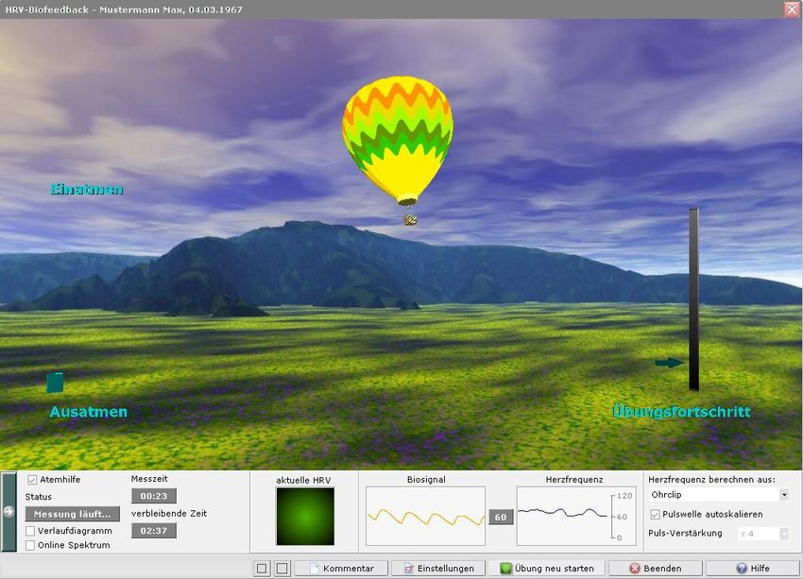This screenshot has width=803, height=579.
Task: Click the green breathing pacer marker
Action: coord(55,383)
